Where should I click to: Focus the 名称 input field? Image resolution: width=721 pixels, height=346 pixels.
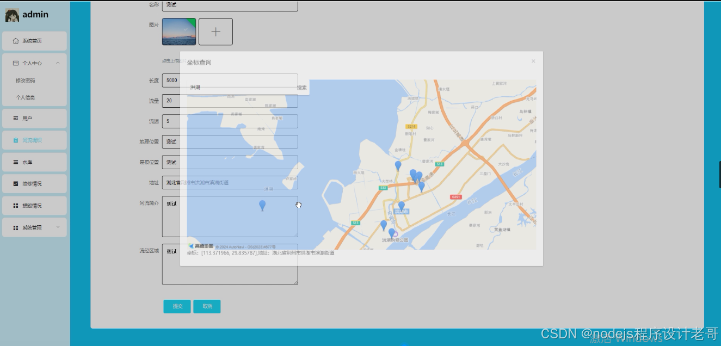pos(230,4)
